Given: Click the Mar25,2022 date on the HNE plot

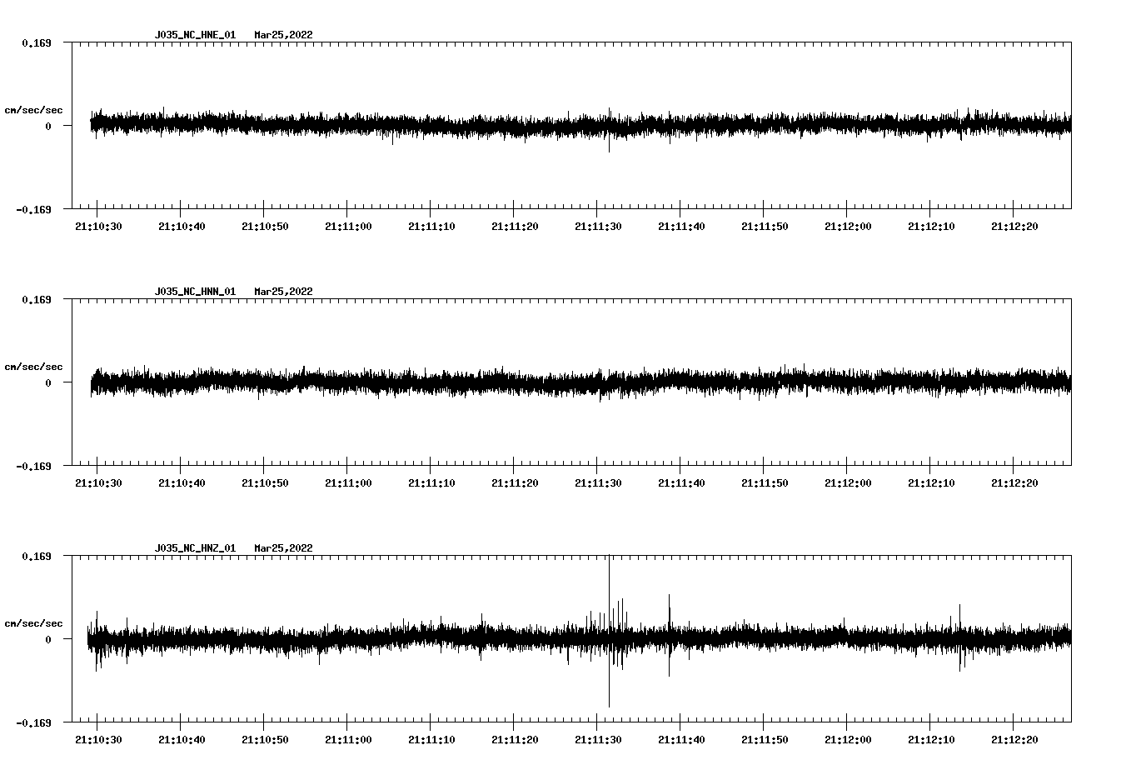Looking at the screenshot, I should [x=283, y=35].
